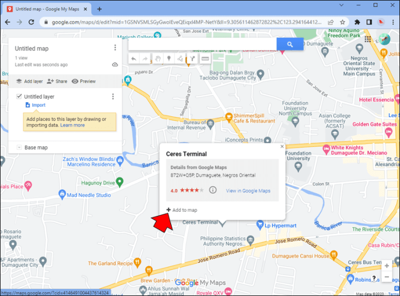Click the Mad Needle Studio marker
The height and width of the screenshot is (296, 400).
tap(62, 194)
